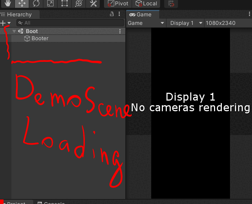The width and height of the screenshot is (252, 204).
Task: Open the Game panel options menu
Action: pos(249,14)
